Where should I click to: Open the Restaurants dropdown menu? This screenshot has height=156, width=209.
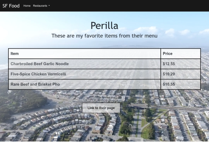(41, 6)
